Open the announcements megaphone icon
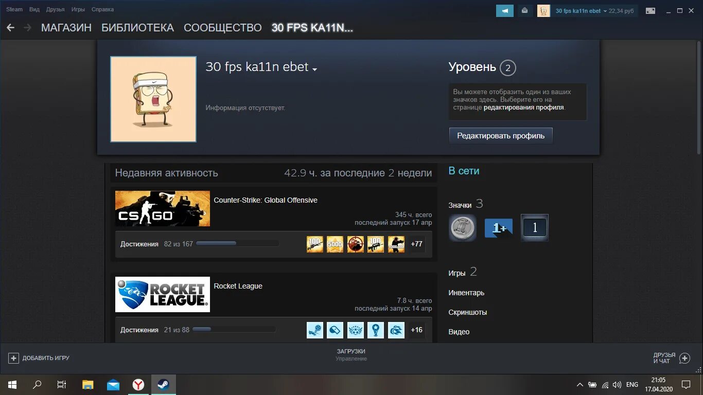 [x=505, y=10]
